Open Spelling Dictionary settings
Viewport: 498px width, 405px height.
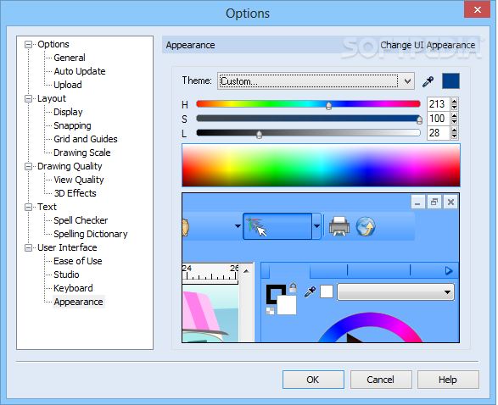pos(91,234)
